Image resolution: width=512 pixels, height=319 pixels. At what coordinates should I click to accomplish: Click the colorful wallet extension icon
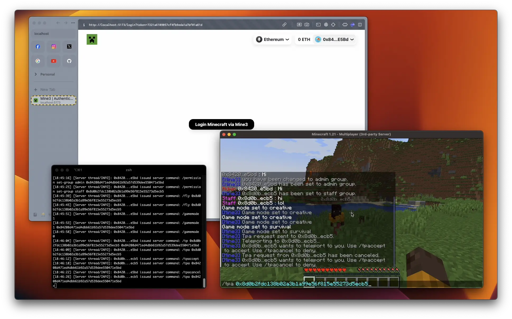pos(352,25)
